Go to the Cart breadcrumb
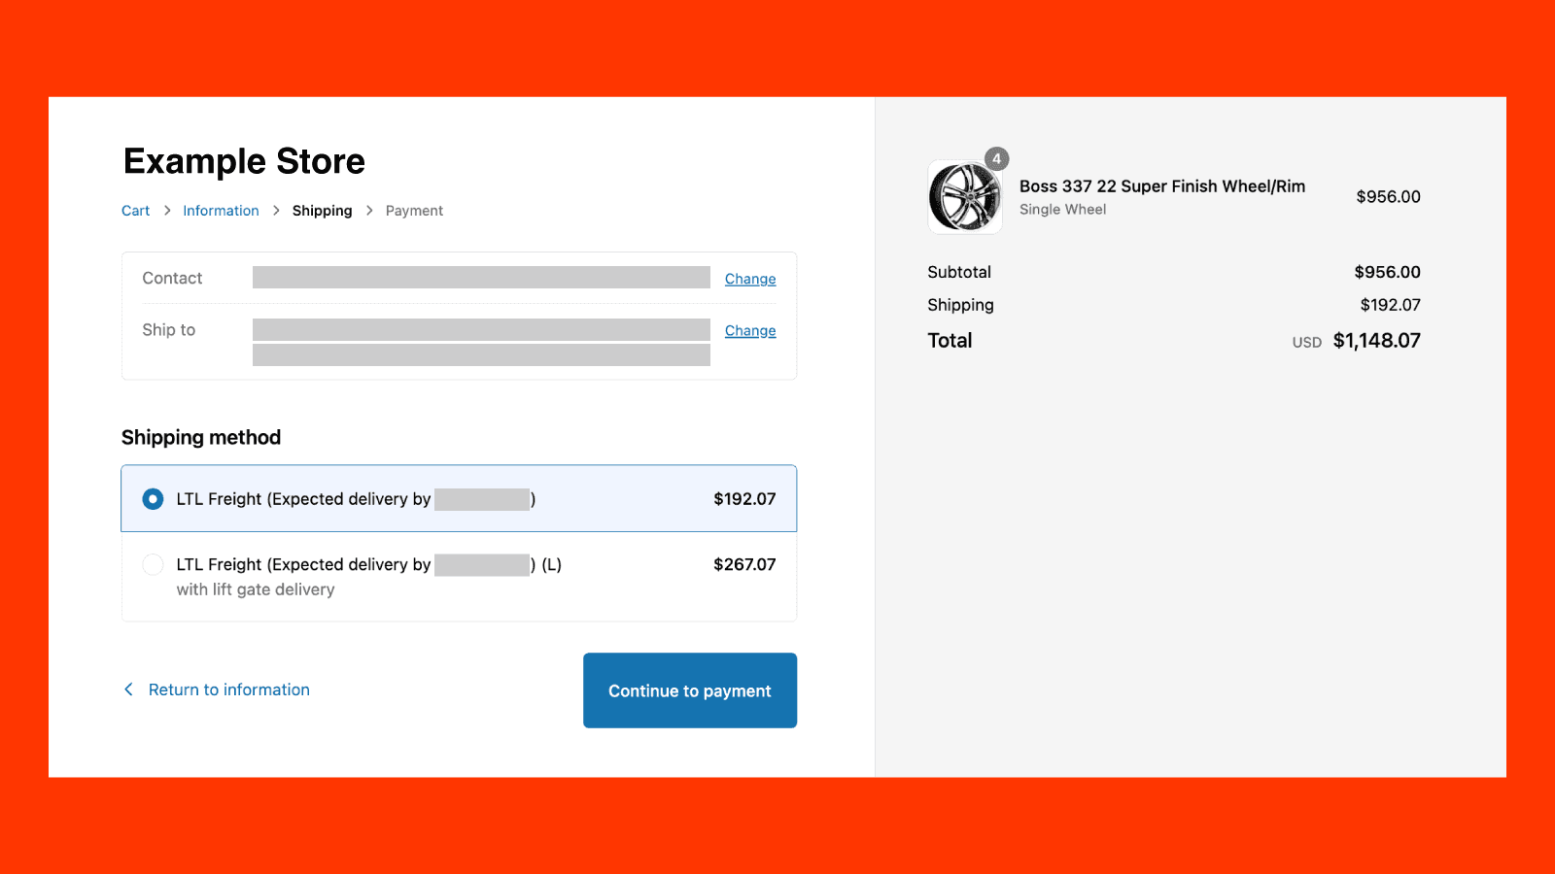 click(135, 211)
